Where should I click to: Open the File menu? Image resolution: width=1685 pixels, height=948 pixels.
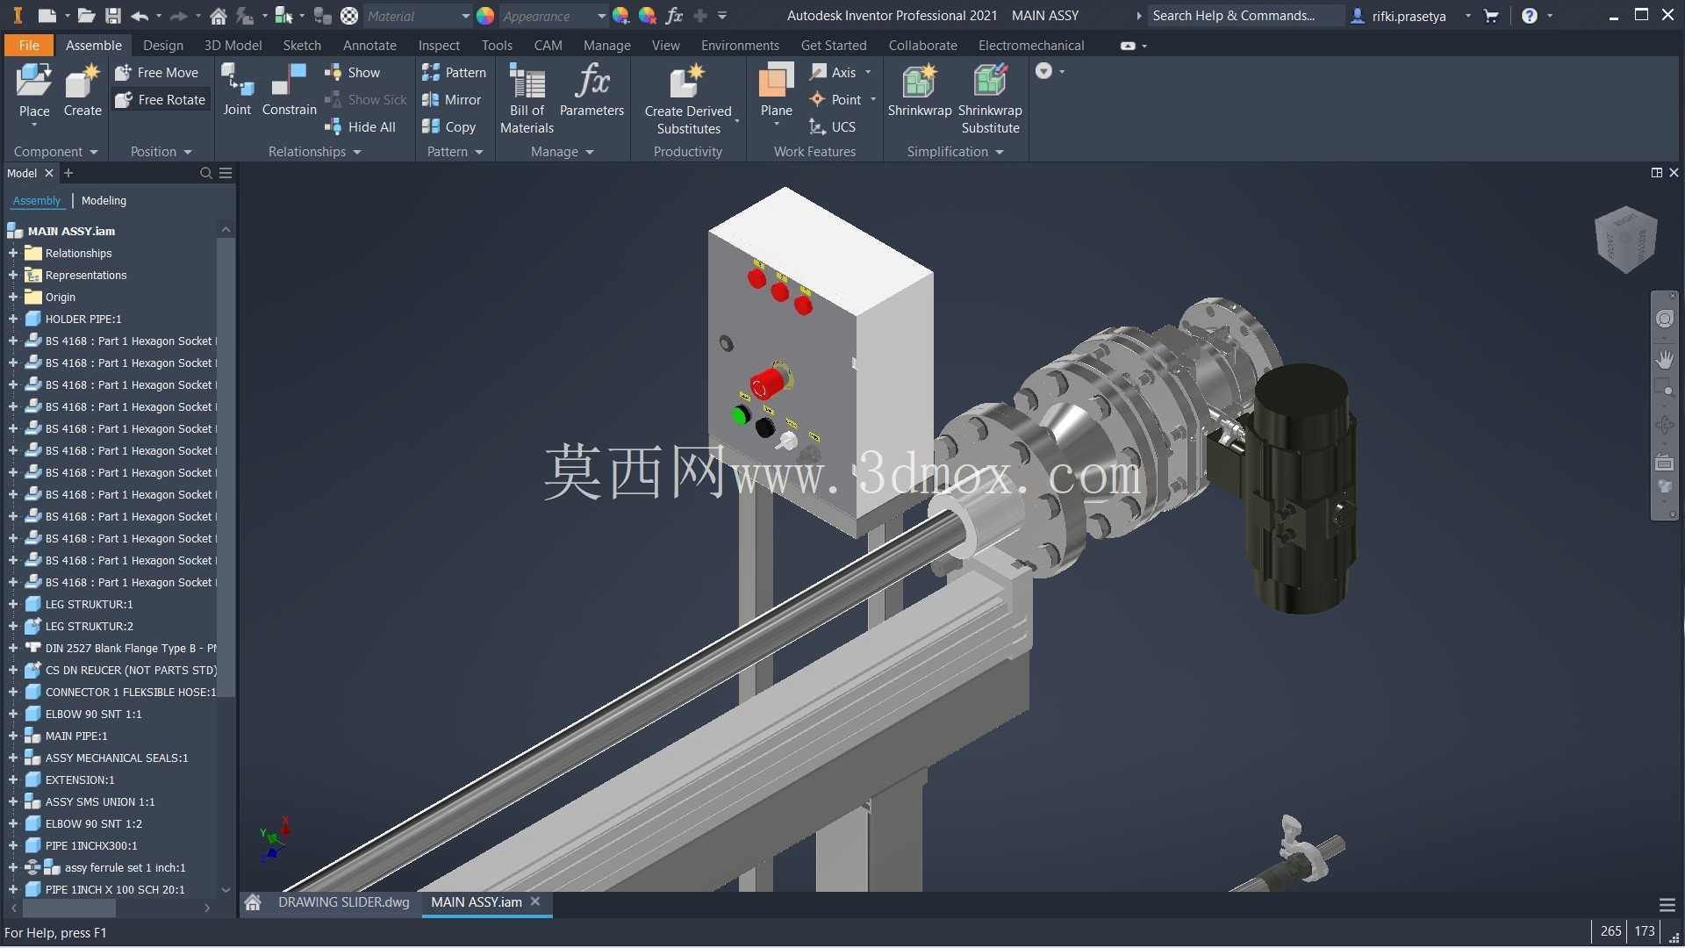coord(29,46)
